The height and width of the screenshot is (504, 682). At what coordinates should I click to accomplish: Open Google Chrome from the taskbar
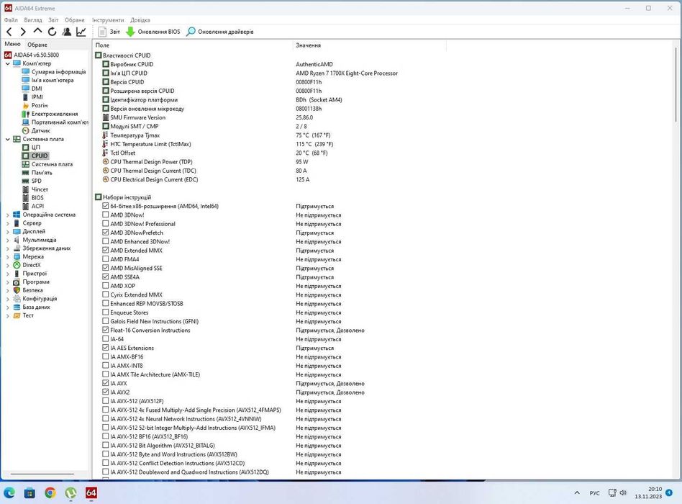point(50,492)
